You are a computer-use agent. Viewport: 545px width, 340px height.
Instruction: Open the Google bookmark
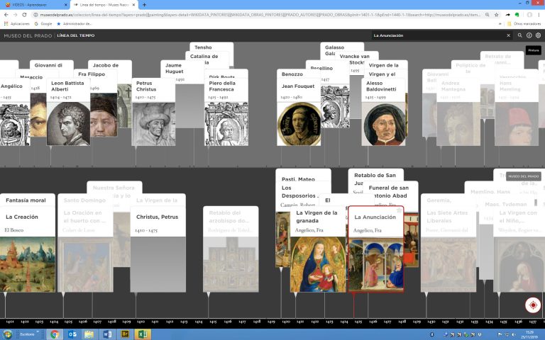[43, 23]
